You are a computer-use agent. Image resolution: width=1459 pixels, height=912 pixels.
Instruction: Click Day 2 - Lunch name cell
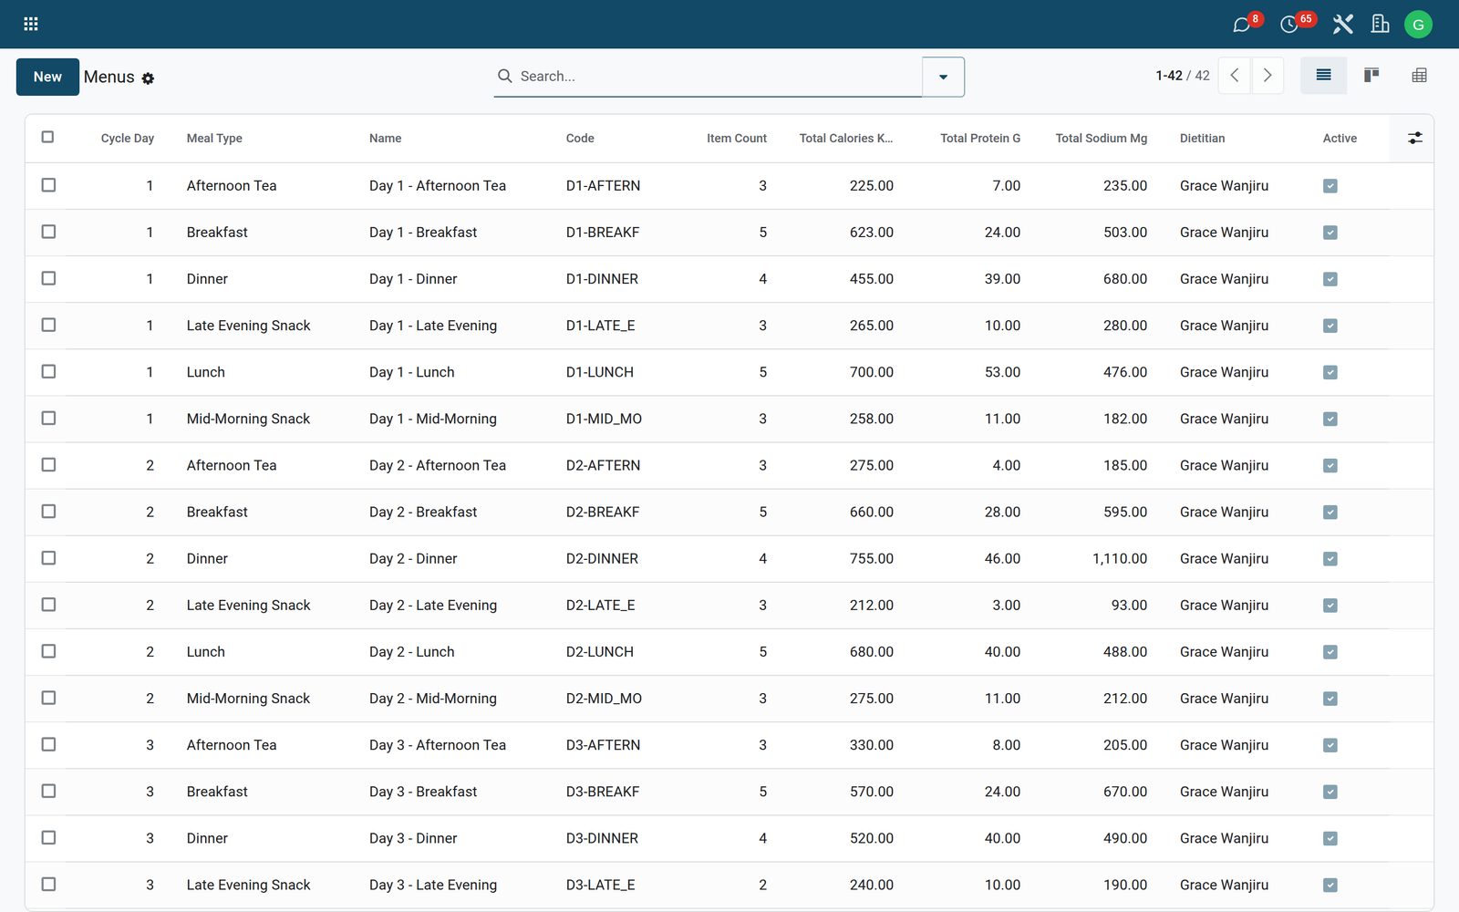411,652
